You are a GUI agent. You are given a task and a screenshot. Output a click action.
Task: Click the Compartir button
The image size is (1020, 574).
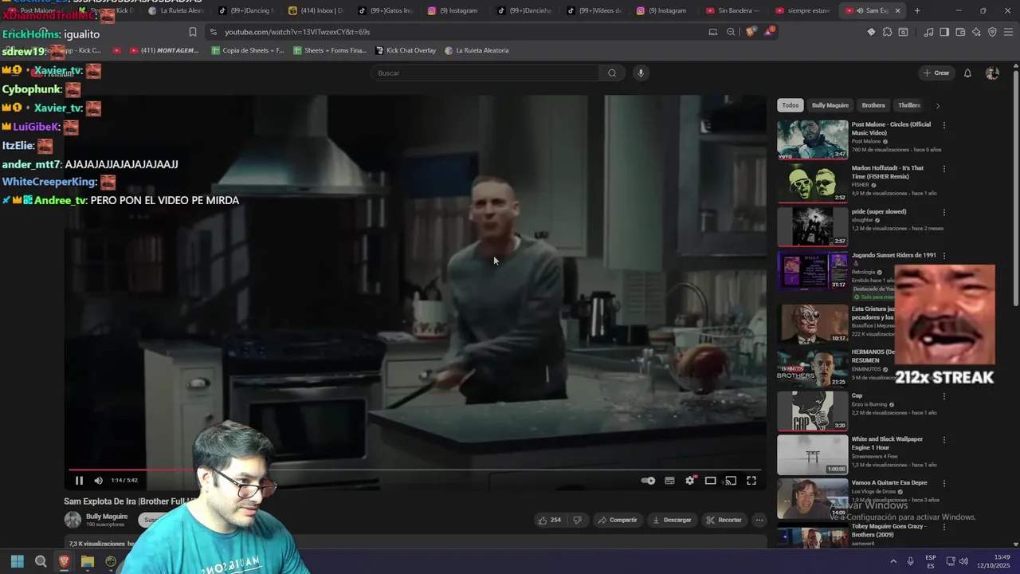click(x=617, y=520)
